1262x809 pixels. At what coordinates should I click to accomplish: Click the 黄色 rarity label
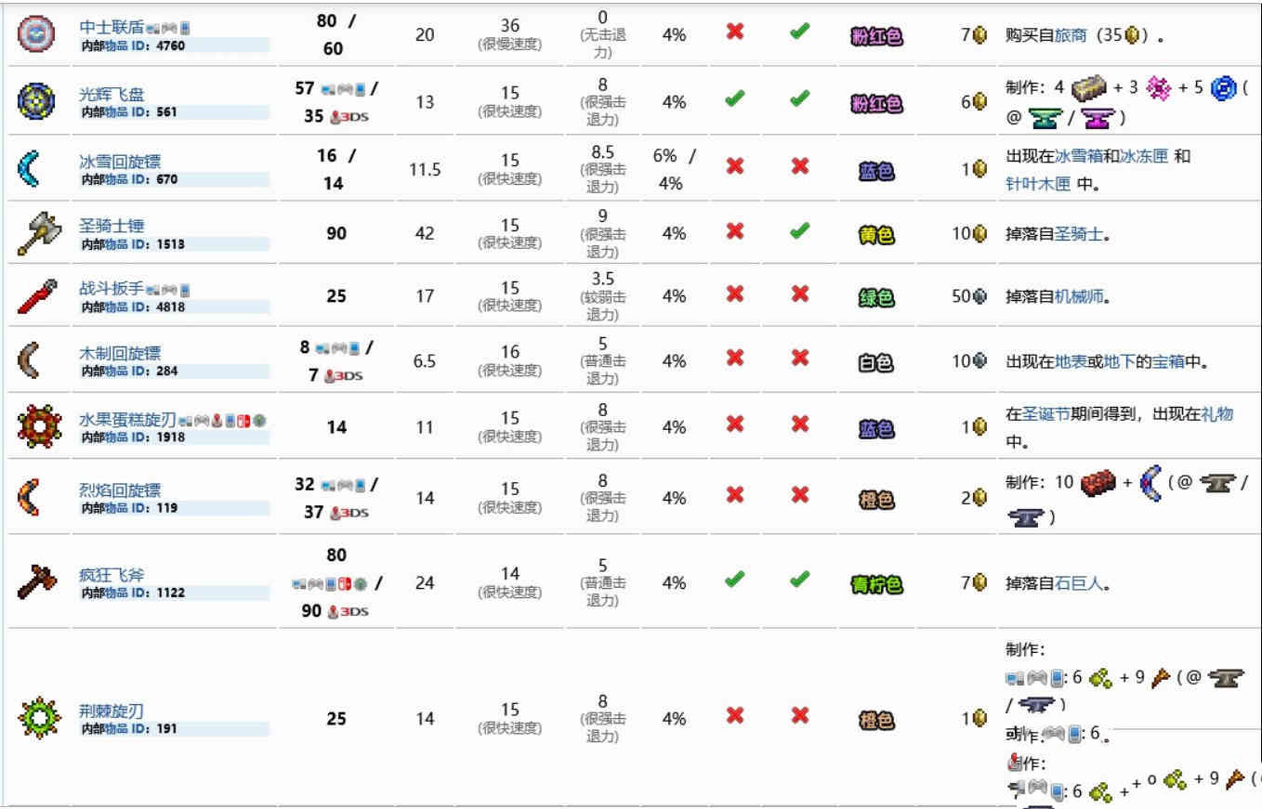876,235
